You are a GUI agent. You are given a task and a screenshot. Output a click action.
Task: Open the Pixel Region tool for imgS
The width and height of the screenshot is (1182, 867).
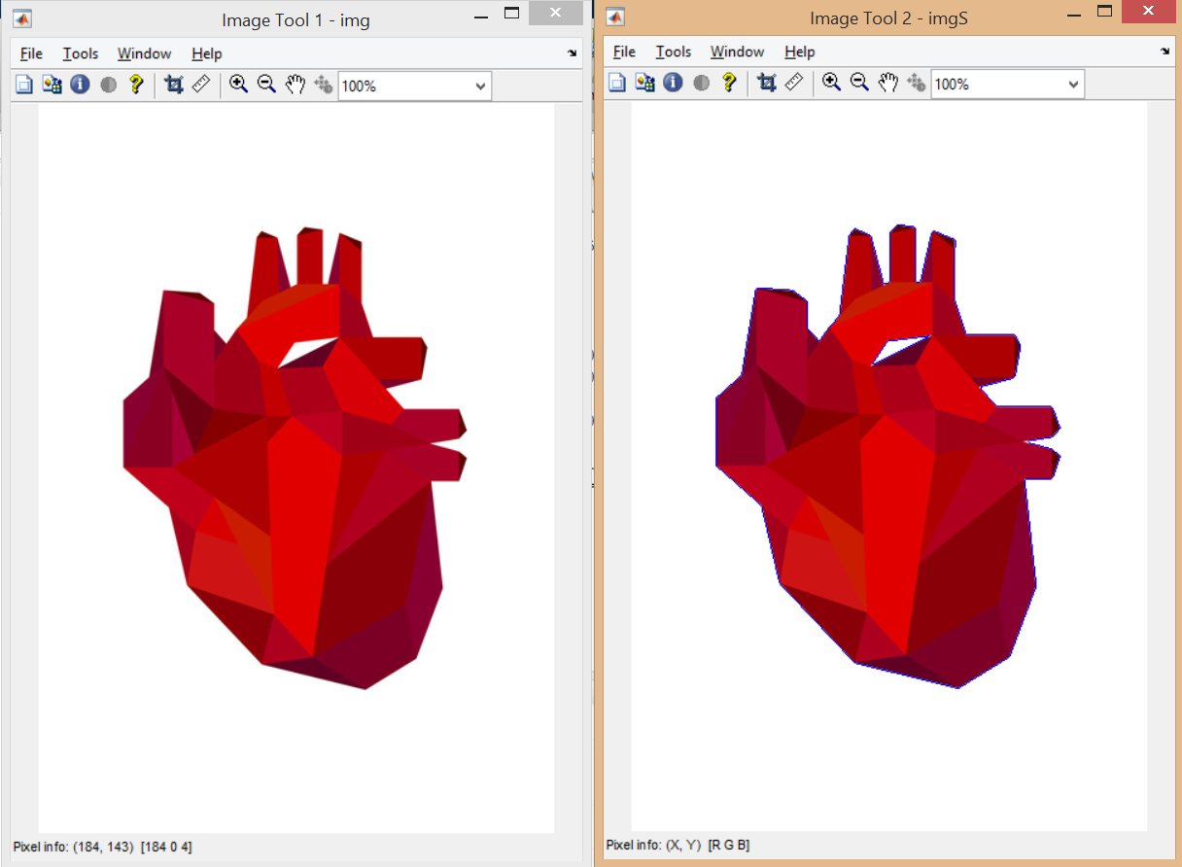click(644, 83)
